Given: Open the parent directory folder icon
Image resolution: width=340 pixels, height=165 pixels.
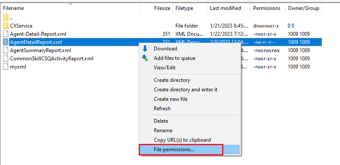Looking at the screenshot, I should (x=6, y=18).
